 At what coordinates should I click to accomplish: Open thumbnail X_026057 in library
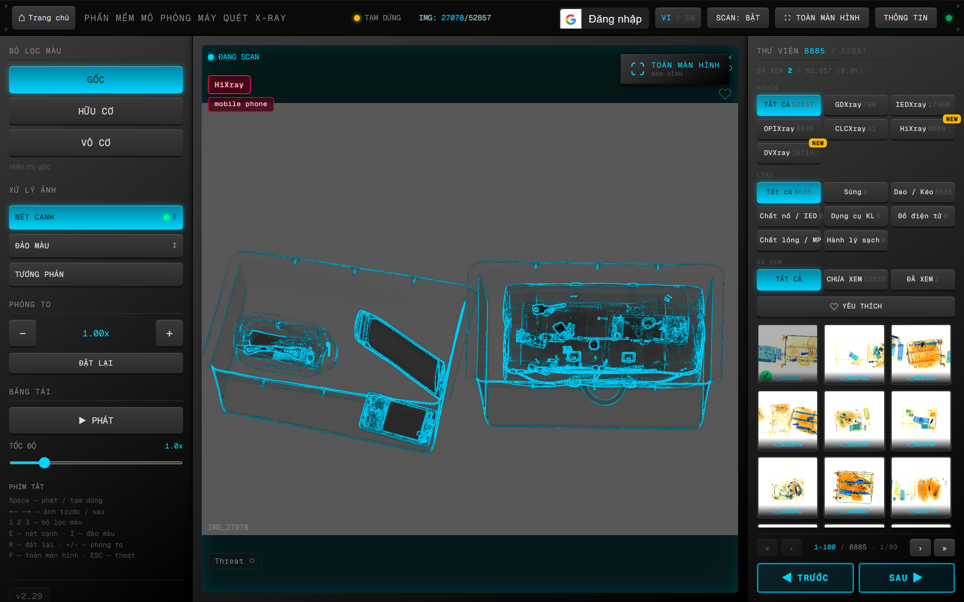coord(854,487)
